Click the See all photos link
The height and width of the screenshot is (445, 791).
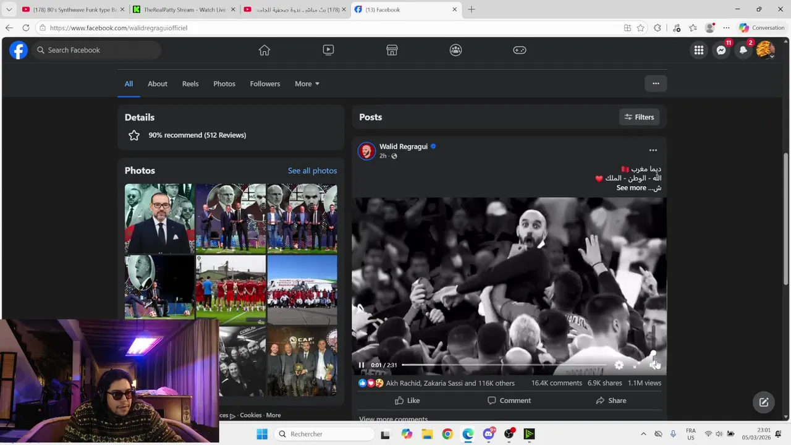(x=312, y=171)
